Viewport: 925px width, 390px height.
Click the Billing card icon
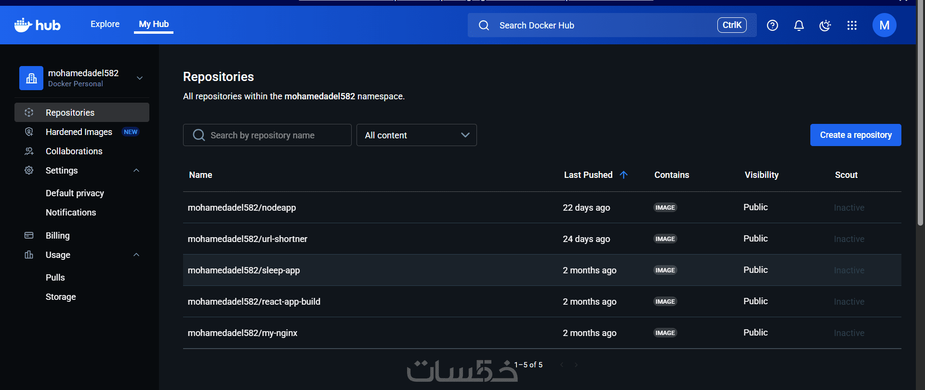(29, 235)
